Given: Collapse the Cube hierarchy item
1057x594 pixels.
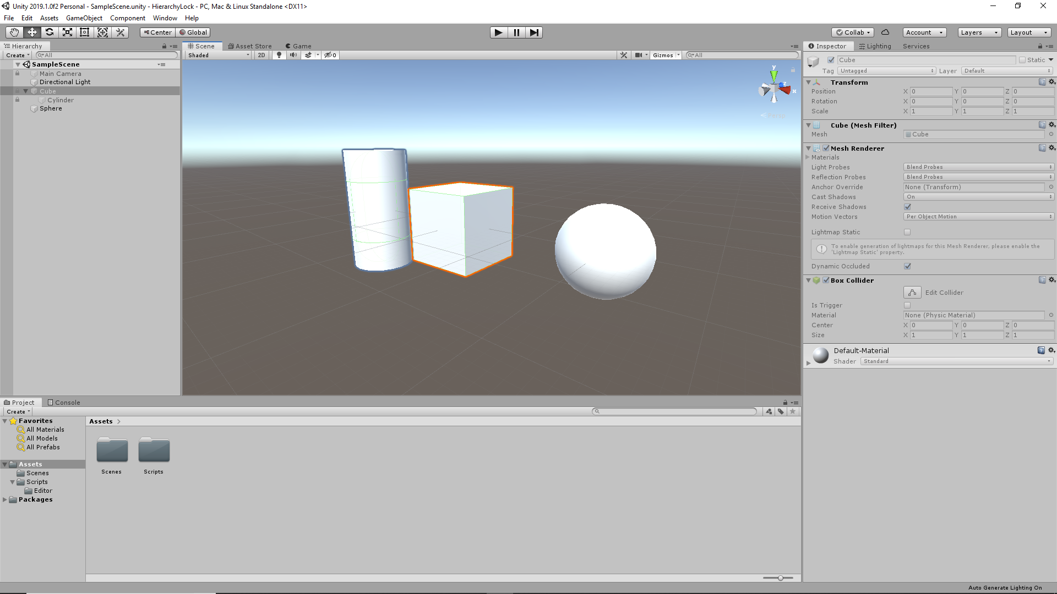Looking at the screenshot, I should click(x=26, y=91).
